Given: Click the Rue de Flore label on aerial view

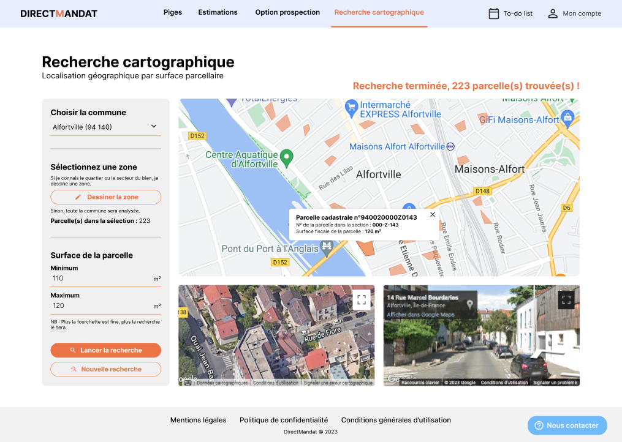Looking at the screenshot, I should (322, 335).
